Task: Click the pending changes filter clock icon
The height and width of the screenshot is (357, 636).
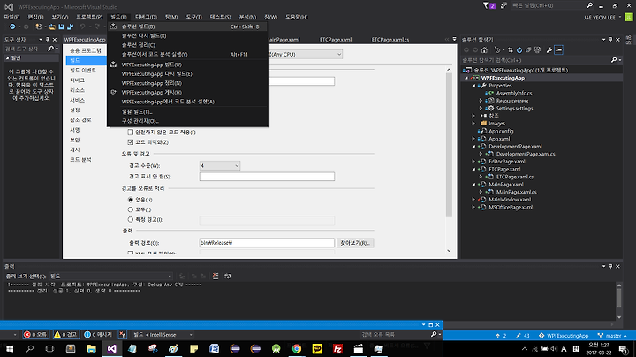Action: point(497,49)
